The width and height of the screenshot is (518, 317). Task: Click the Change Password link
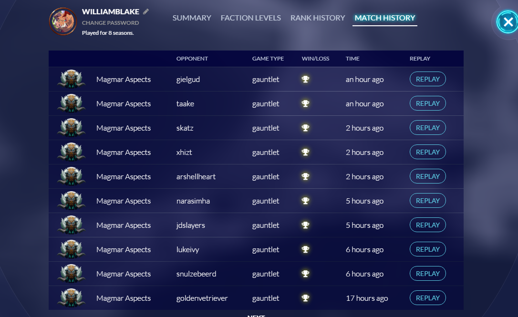click(x=110, y=23)
